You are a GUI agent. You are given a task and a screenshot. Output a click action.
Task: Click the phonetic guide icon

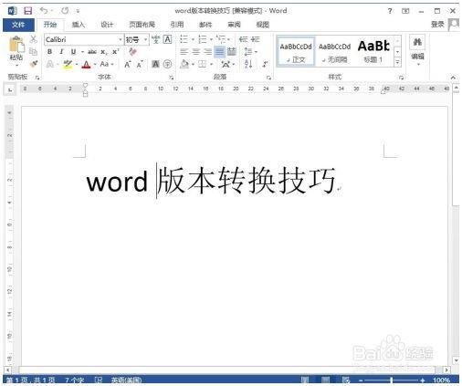click(x=156, y=39)
